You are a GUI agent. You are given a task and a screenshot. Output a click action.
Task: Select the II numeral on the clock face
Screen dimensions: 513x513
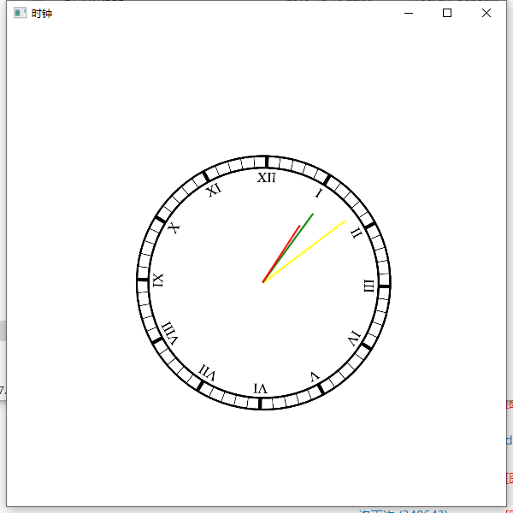357,233
